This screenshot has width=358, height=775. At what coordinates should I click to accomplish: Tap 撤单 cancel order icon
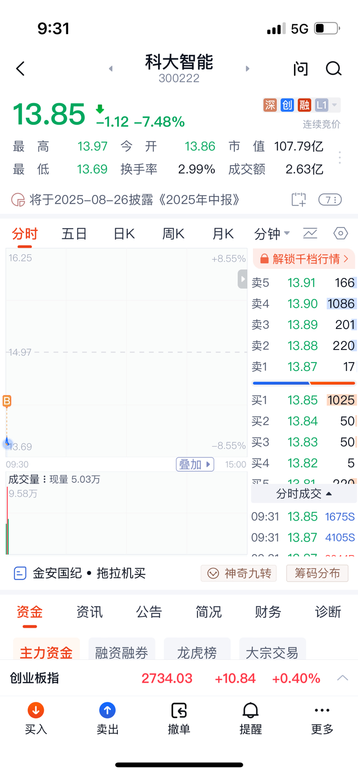(x=179, y=710)
